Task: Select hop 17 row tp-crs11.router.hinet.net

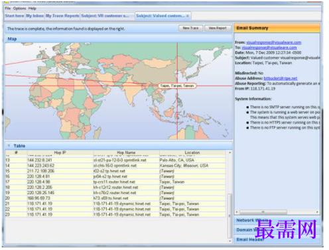Action: pos(115,182)
